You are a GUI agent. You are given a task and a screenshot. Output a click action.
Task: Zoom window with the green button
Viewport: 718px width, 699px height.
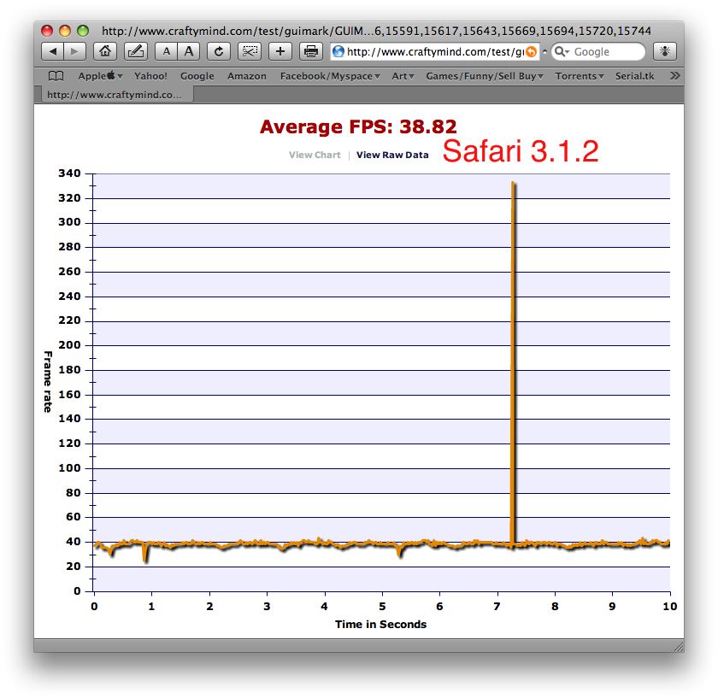click(x=83, y=31)
